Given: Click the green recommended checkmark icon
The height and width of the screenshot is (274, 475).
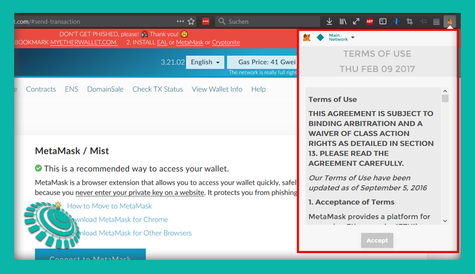Looking at the screenshot, I should pos(38,168).
